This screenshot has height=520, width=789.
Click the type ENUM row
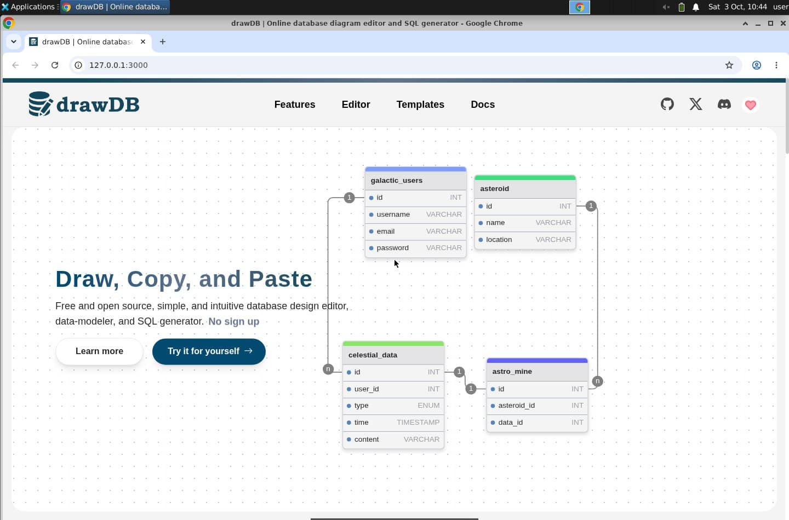pyautogui.click(x=393, y=406)
